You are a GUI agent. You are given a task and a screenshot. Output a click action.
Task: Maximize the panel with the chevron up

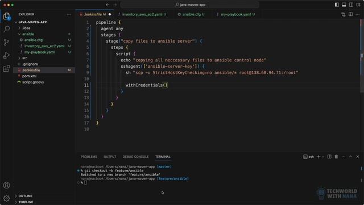coord(350,157)
